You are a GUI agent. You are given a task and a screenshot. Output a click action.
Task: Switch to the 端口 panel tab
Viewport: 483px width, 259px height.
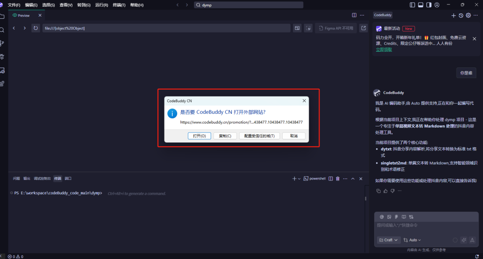point(68,179)
